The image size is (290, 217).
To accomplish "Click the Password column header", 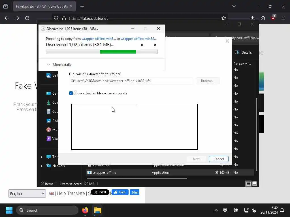I will pos(242,64).
